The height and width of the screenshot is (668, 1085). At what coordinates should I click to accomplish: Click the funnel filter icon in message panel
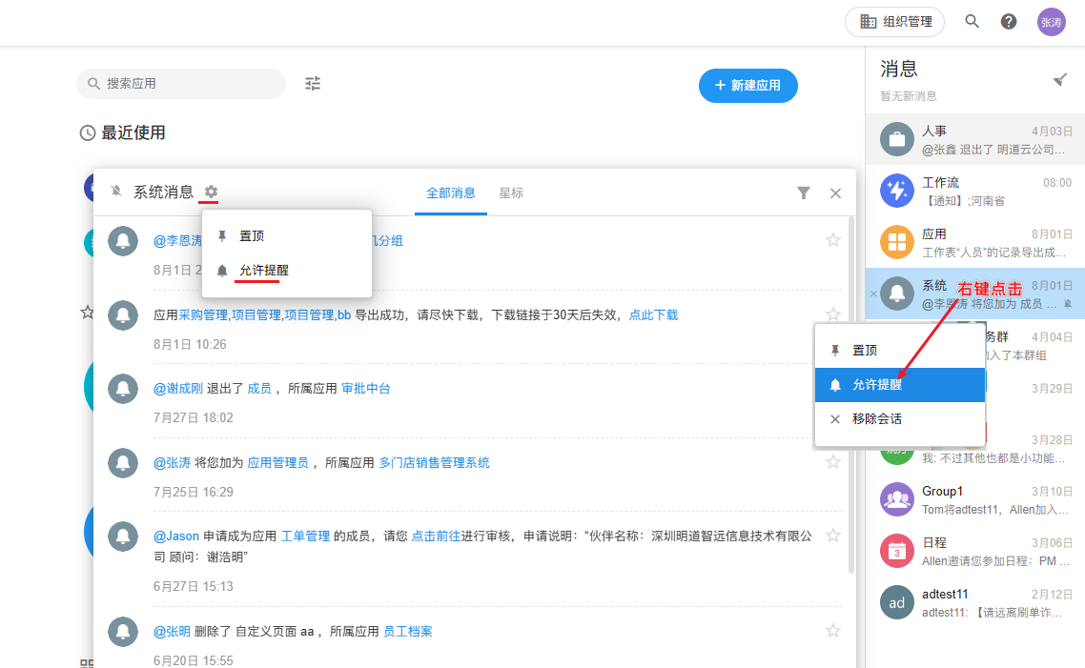click(x=804, y=193)
